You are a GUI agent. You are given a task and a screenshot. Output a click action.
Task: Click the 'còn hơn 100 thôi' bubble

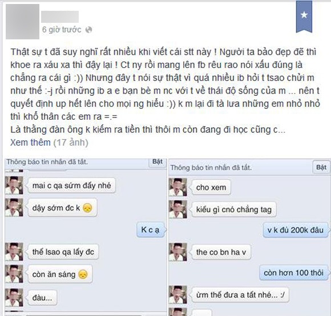click(294, 273)
